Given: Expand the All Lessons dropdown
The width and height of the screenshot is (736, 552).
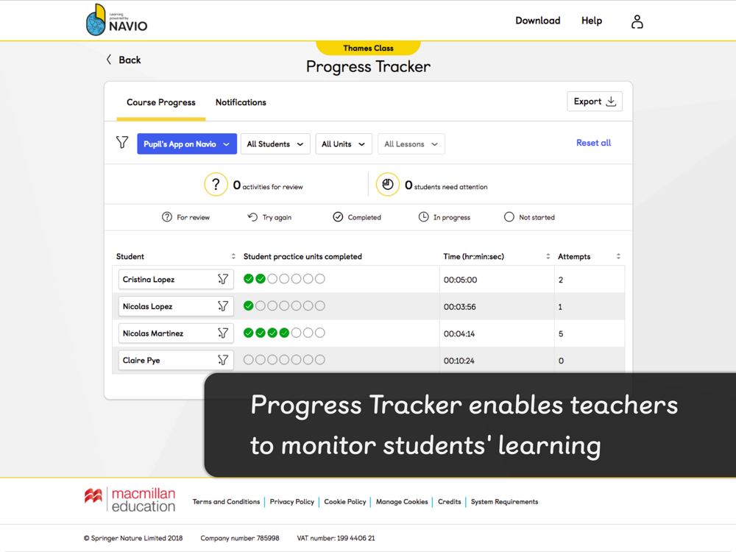Looking at the screenshot, I should pos(411,144).
